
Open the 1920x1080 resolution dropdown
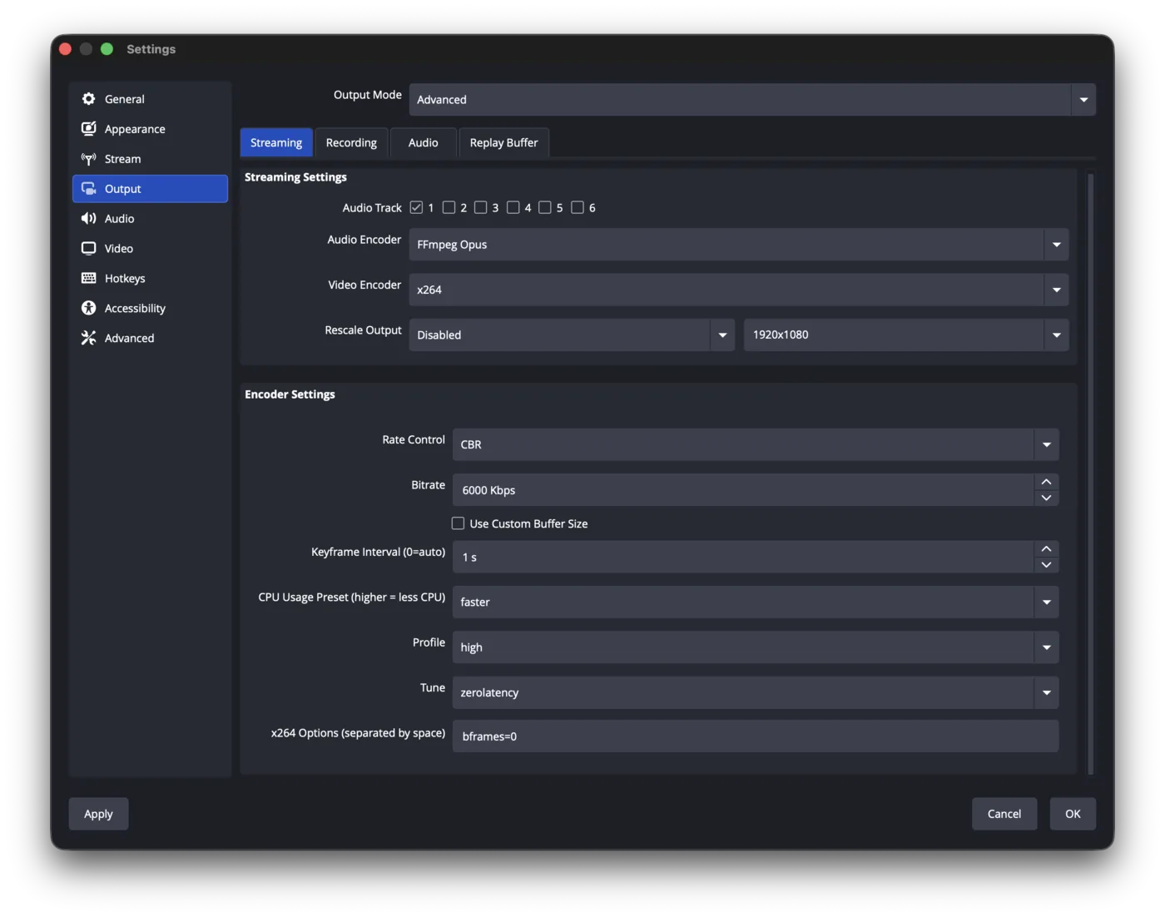[x=905, y=335]
